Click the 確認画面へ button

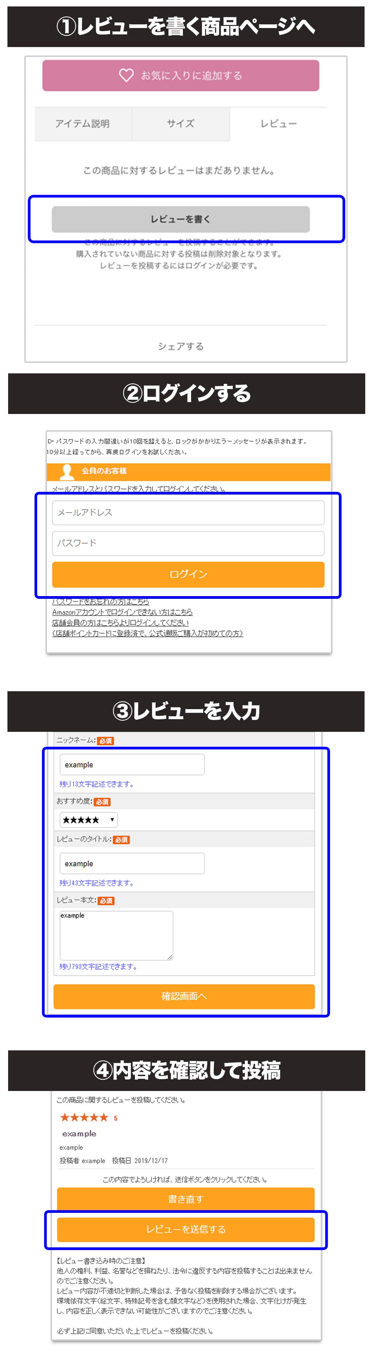184,996
